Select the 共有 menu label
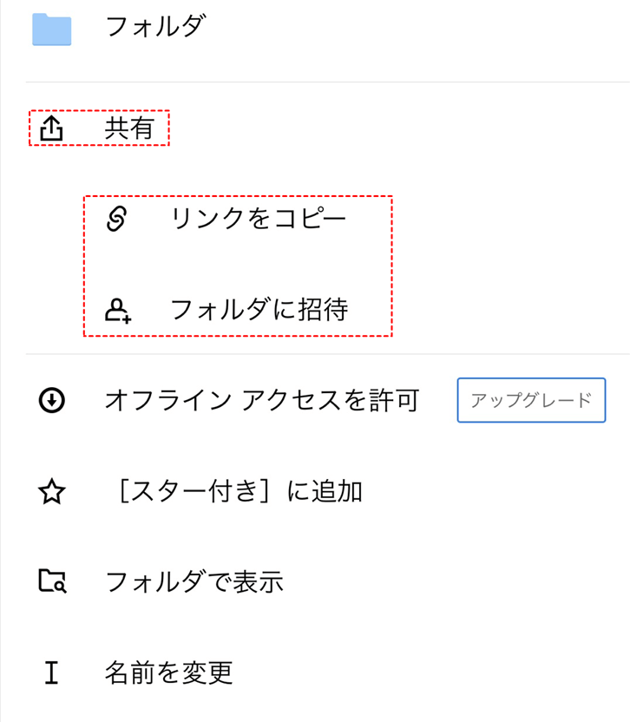 pyautogui.click(x=128, y=128)
